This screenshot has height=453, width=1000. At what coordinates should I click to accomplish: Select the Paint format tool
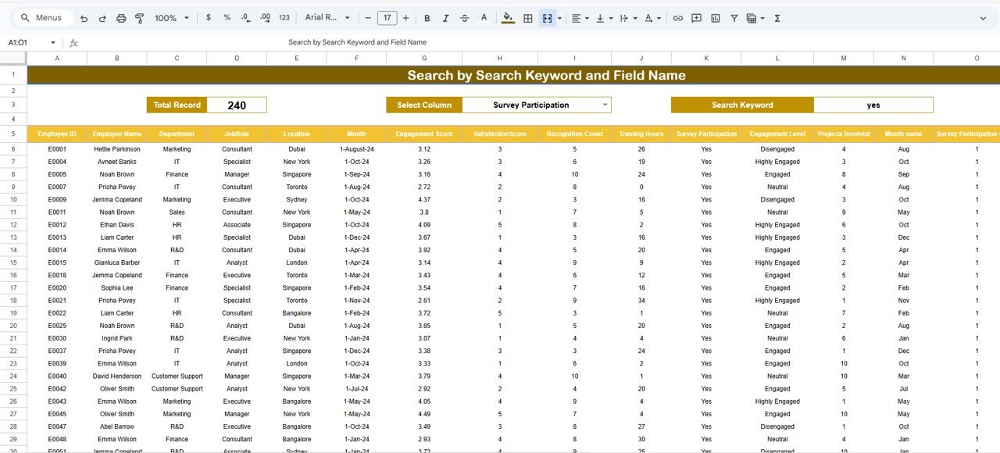point(139,17)
